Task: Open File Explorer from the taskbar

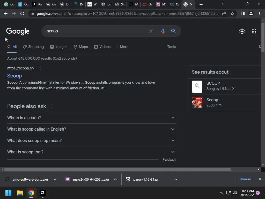Action: pyautogui.click(x=20, y=193)
